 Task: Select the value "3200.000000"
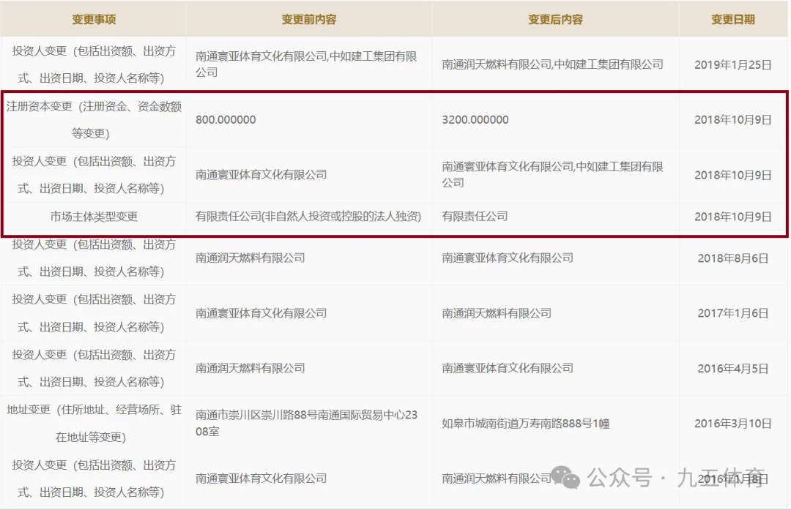point(475,119)
